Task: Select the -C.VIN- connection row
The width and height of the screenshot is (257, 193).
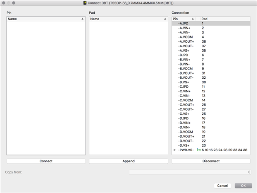Action: tap(211, 96)
